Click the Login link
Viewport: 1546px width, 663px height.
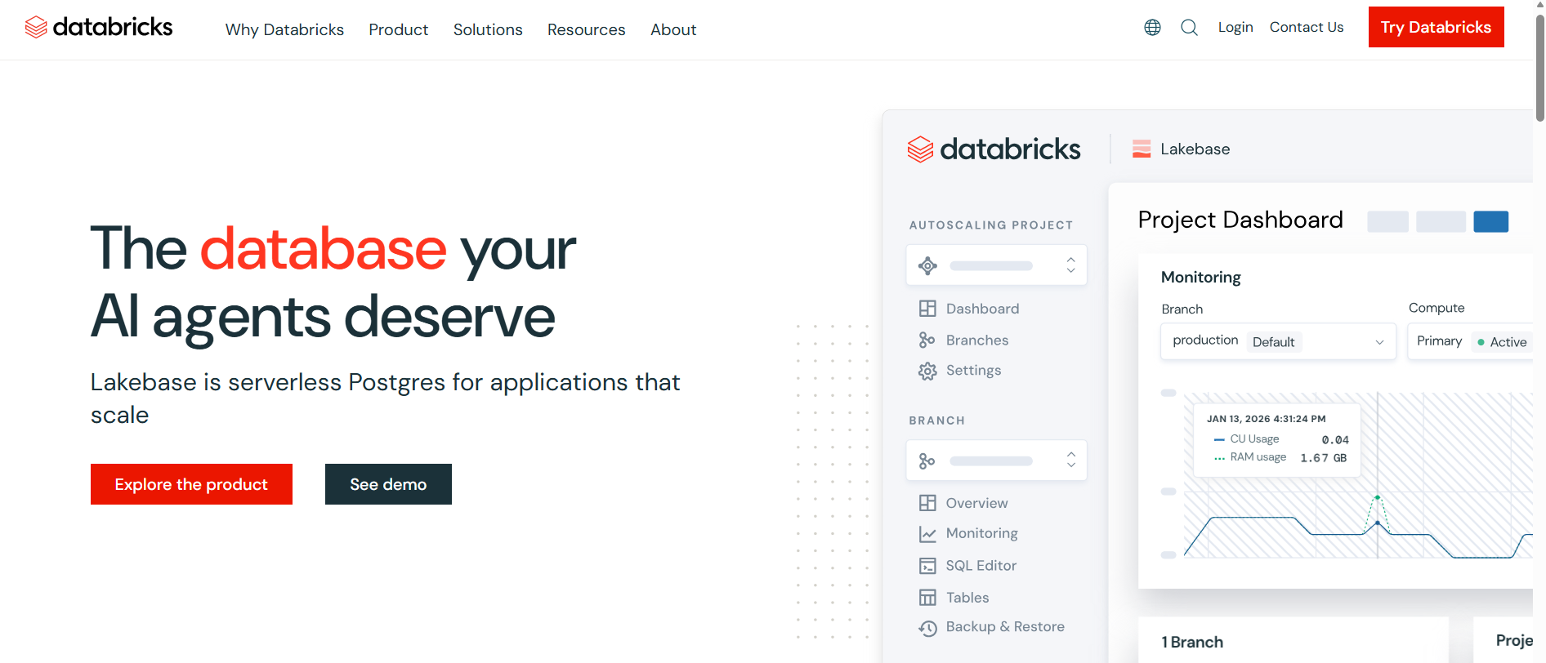click(1235, 27)
